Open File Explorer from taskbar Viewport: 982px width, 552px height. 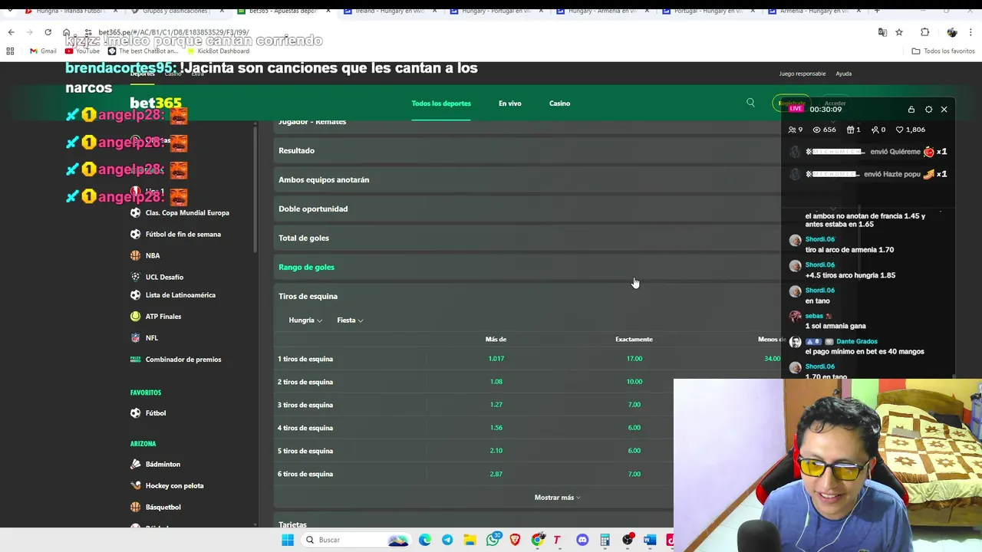click(x=470, y=540)
